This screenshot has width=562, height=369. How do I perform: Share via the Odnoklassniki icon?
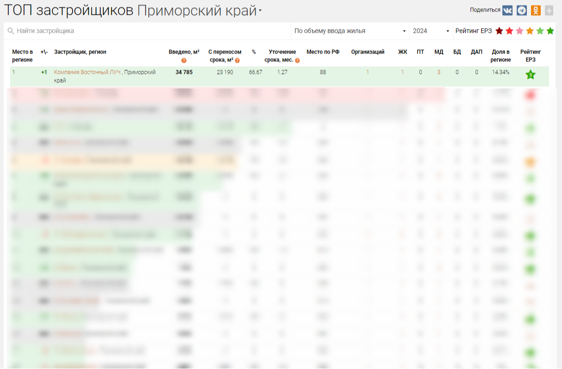[536, 10]
